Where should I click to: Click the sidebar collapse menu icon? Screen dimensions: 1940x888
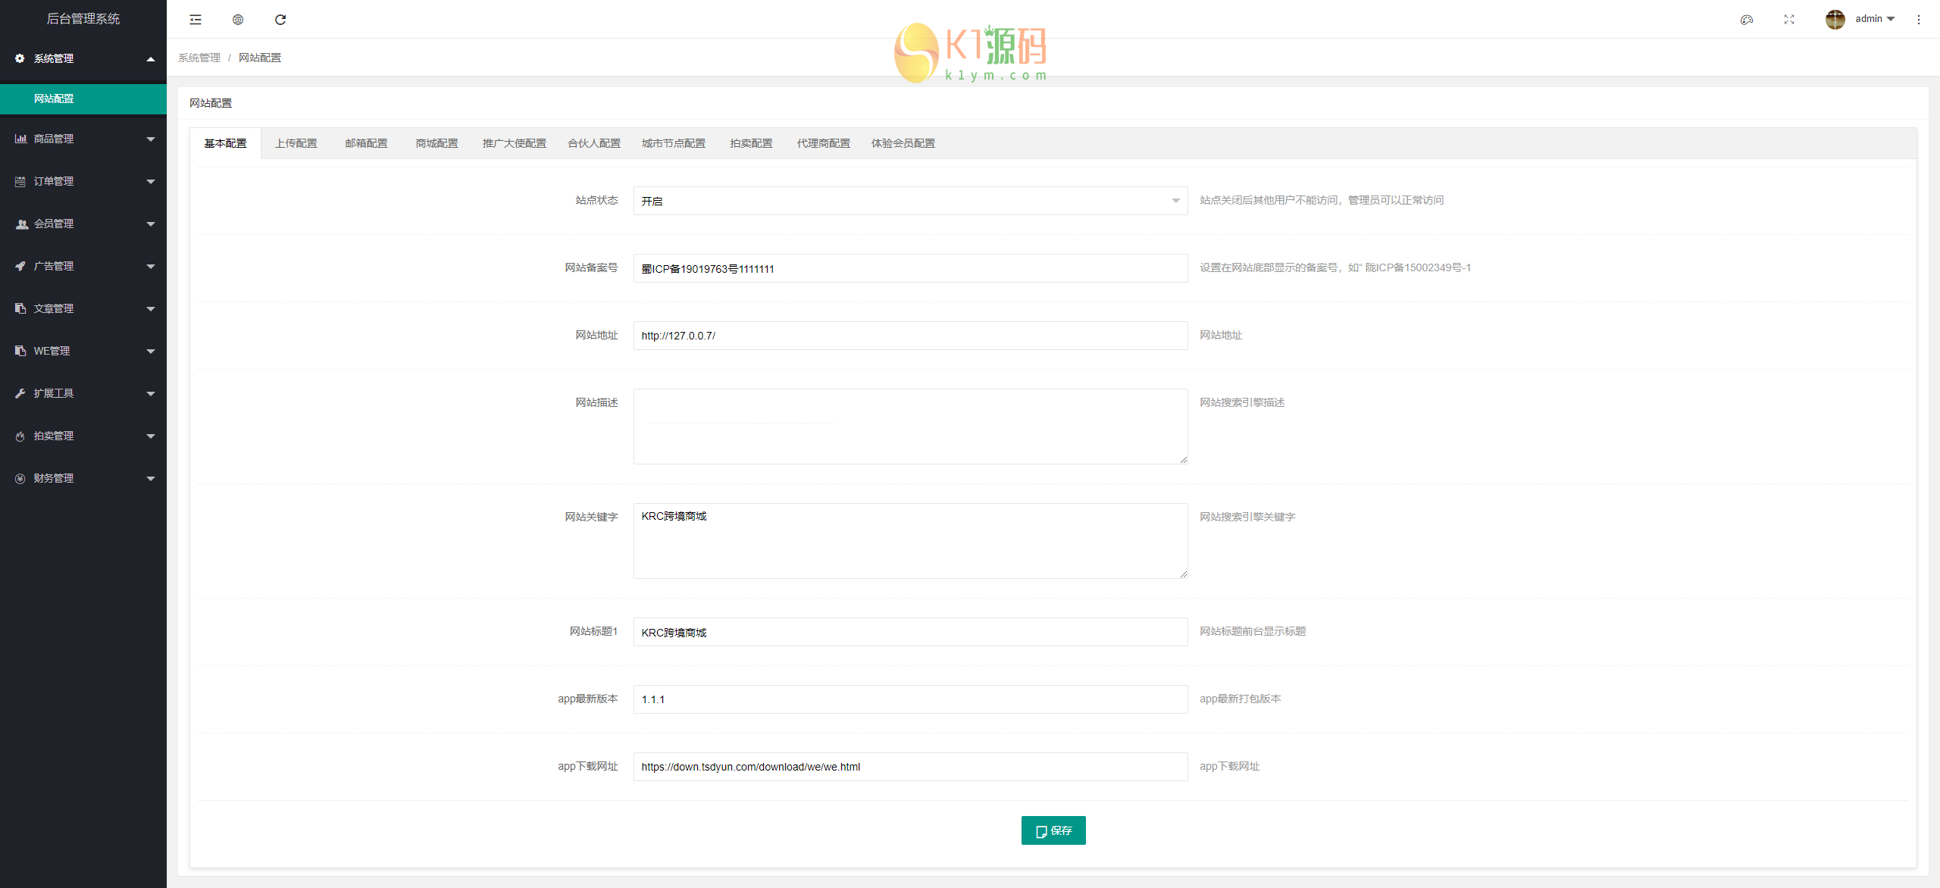pos(196,20)
